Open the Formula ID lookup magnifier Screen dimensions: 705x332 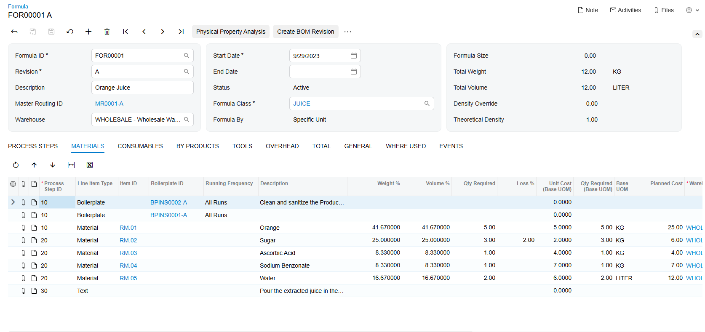tap(187, 56)
